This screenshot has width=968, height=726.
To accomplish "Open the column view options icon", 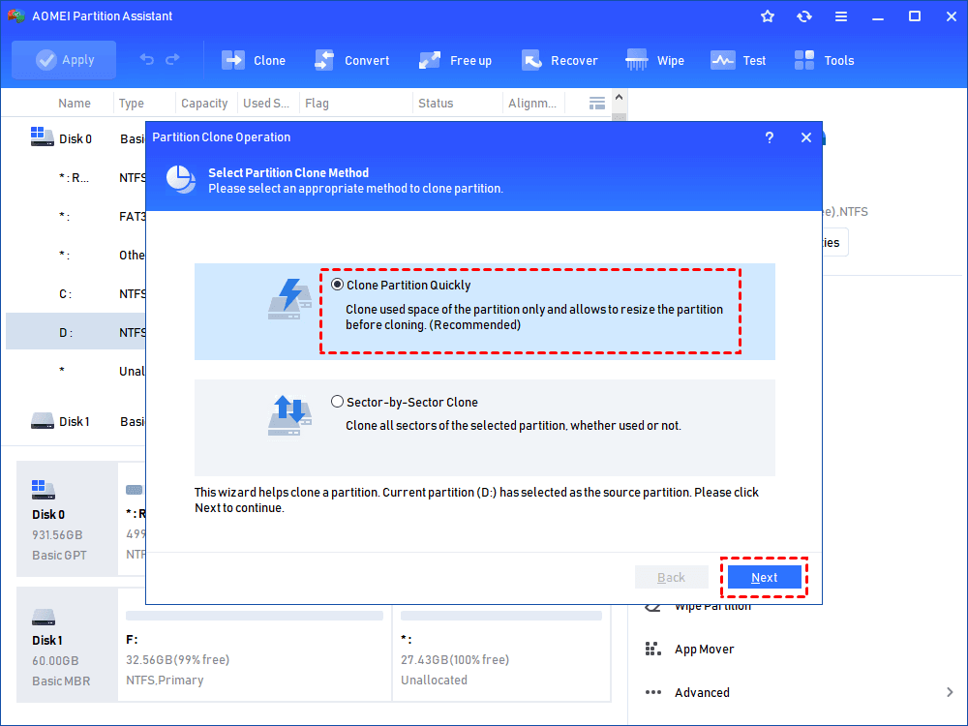I will 597,102.
